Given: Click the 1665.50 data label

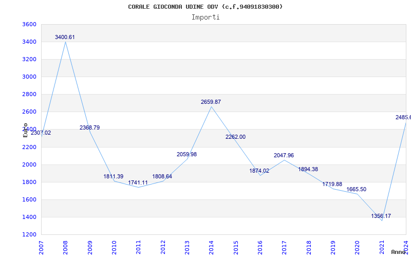Looking at the screenshot, I should 357,189.
